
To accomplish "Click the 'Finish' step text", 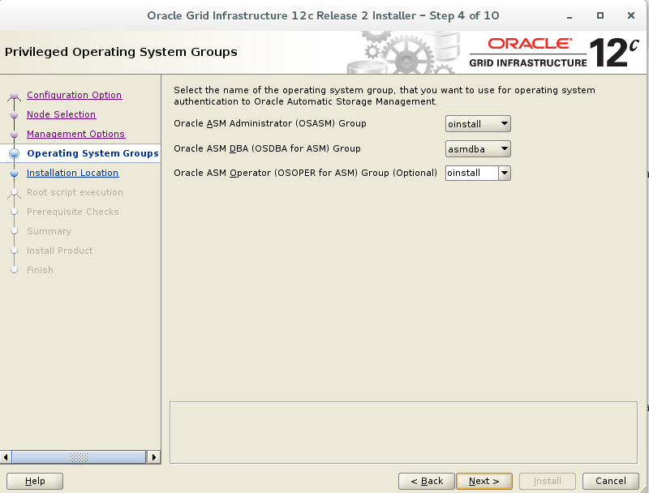I will (40, 270).
